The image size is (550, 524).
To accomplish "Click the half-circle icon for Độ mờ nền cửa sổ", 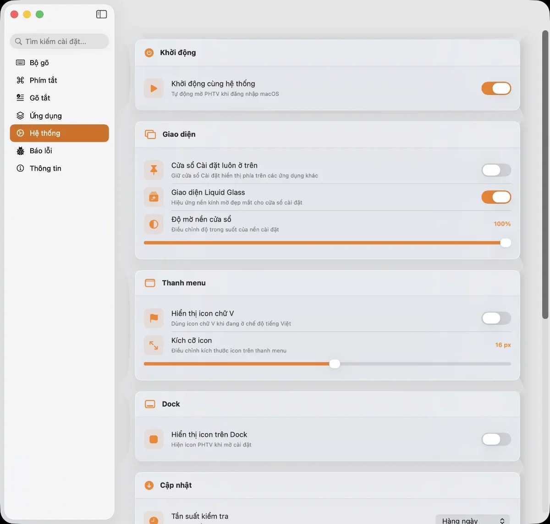I will point(154,224).
